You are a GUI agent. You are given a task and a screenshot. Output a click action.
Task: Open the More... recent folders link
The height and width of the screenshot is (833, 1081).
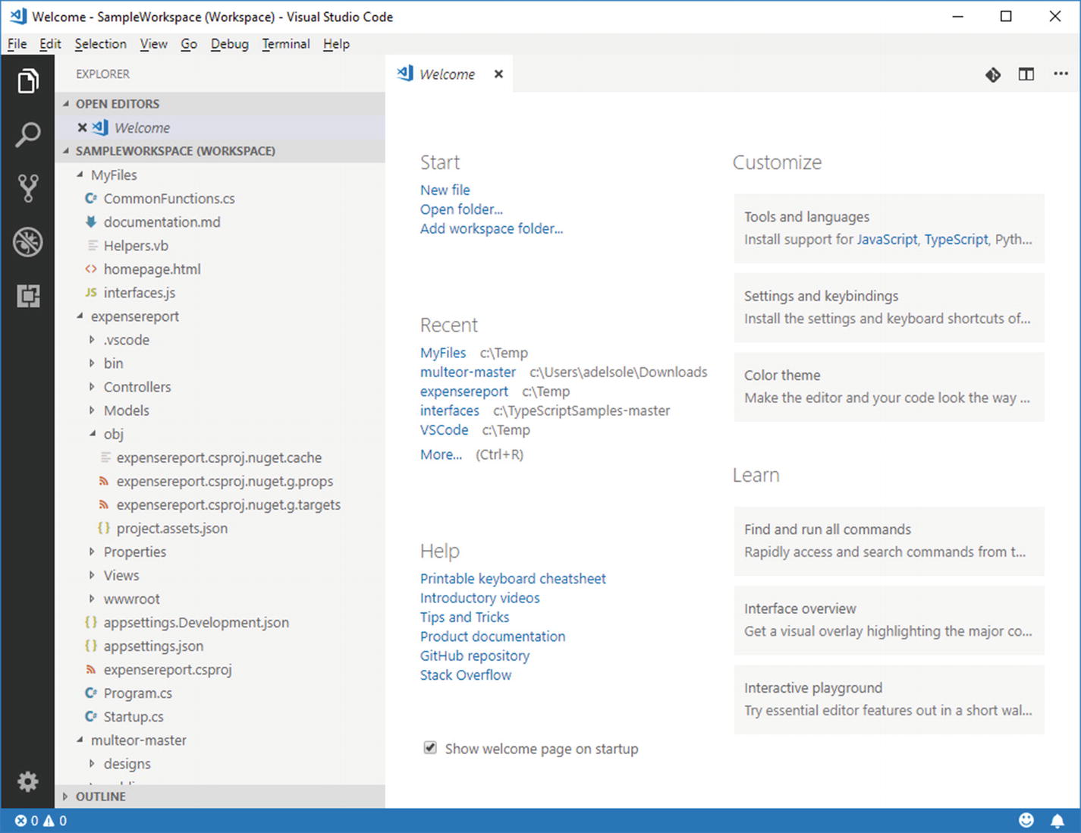coord(441,454)
